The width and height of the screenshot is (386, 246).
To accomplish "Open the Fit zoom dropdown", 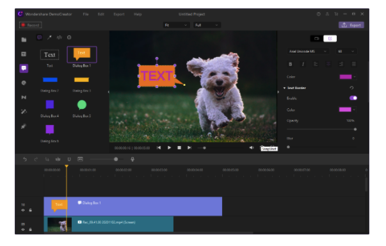I will pos(176,25).
